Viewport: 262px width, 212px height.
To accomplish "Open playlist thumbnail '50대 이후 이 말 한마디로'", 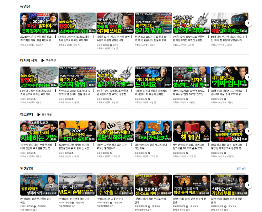I will (115, 185).
